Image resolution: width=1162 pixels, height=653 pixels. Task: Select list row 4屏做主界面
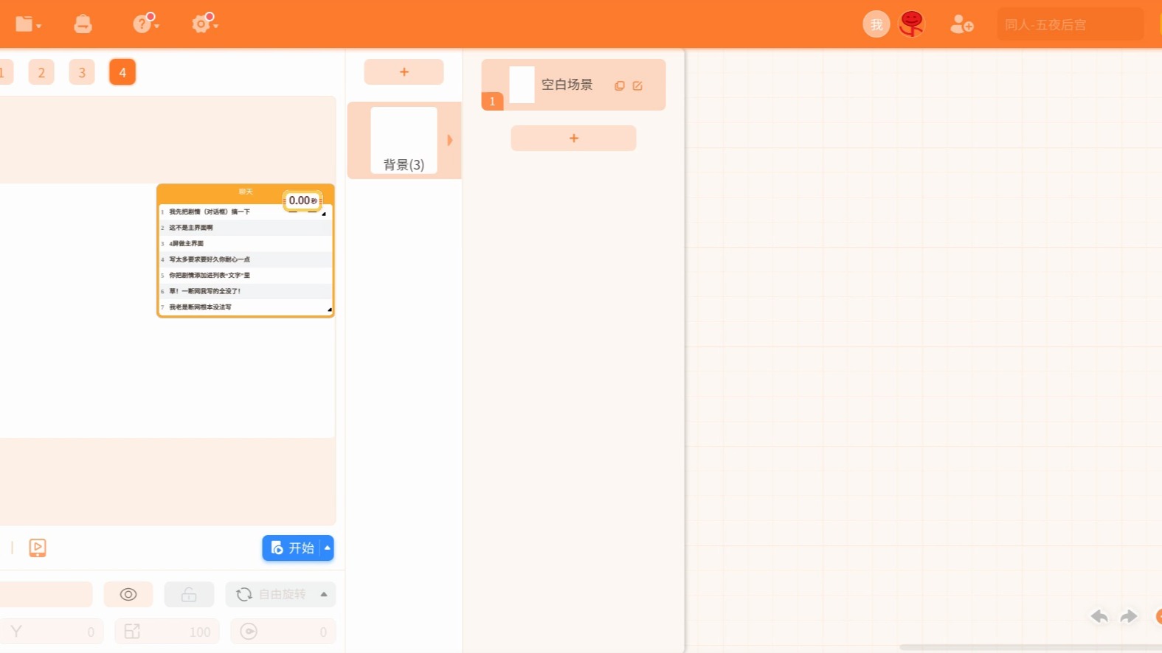[246, 243]
